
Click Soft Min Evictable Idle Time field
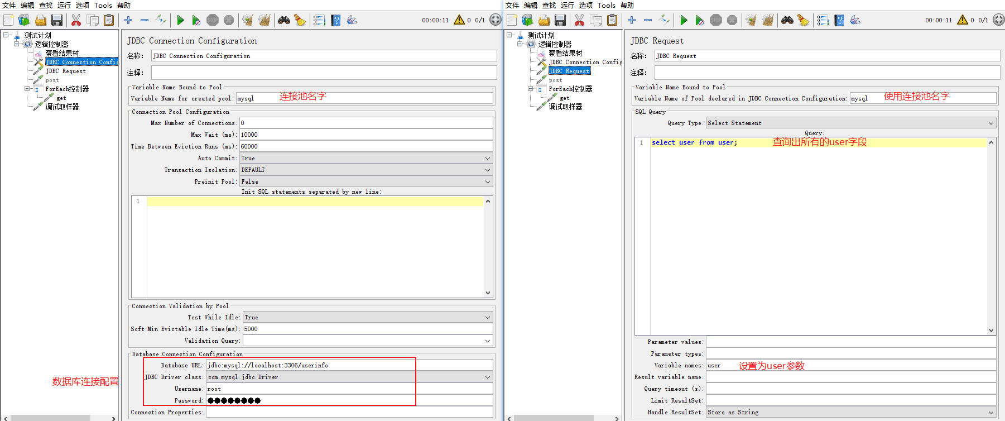pos(368,329)
